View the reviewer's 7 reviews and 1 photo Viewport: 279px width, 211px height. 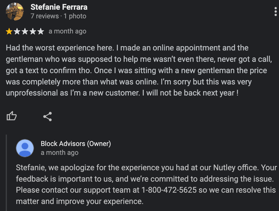(x=58, y=16)
